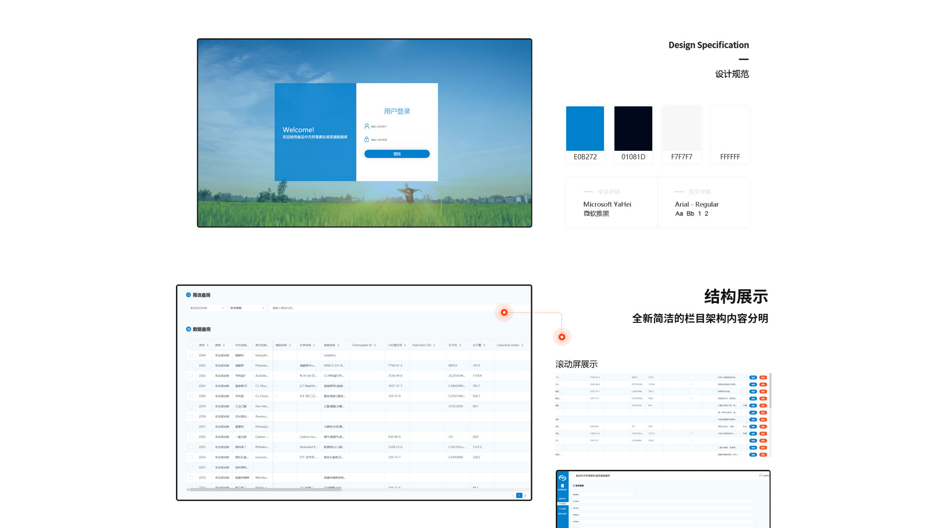The height and width of the screenshot is (528, 946).
Task: Check the checkbox for row 2260
Action: tap(191, 396)
